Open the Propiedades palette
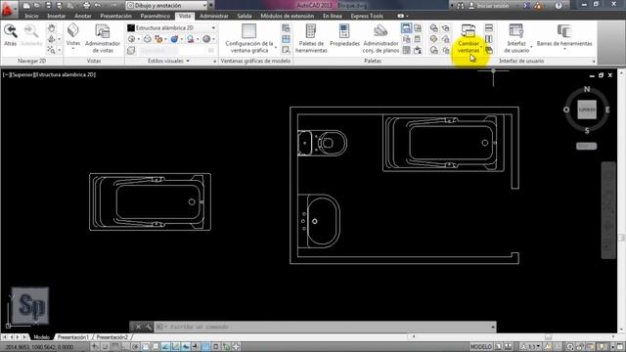Viewport: 626px width, 352px height. click(x=344, y=35)
